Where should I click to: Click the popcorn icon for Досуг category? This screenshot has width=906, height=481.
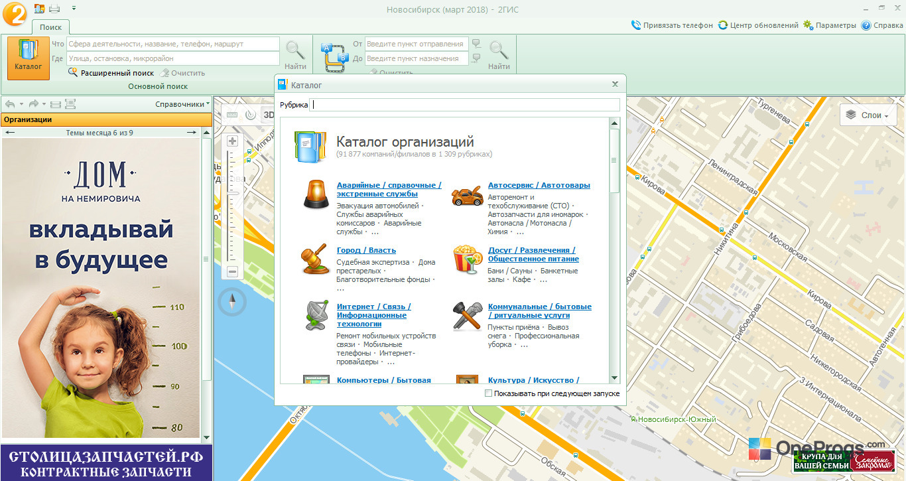(468, 259)
